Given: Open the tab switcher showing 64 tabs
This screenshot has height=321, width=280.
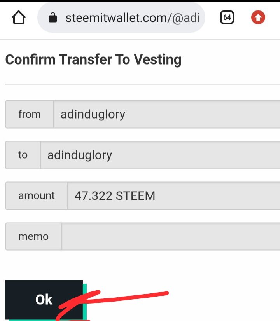Looking at the screenshot, I should pyautogui.click(x=227, y=17).
